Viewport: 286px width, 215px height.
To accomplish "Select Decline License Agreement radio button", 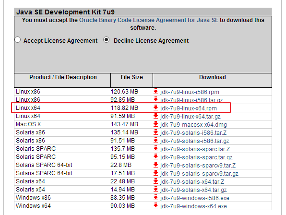I will point(106,40).
